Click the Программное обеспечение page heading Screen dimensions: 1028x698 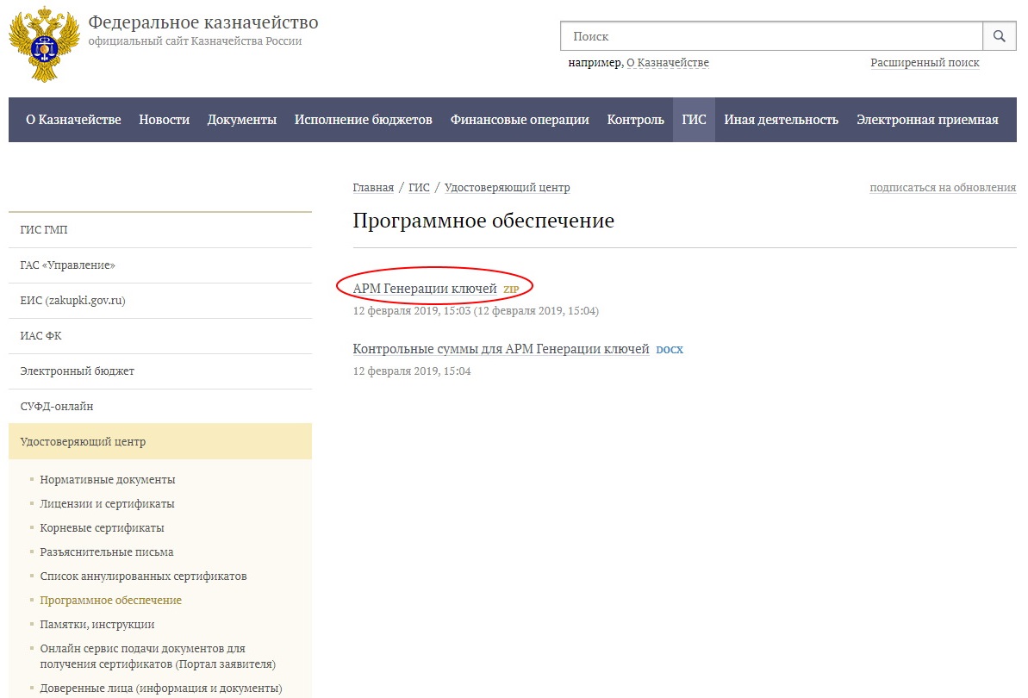[483, 221]
